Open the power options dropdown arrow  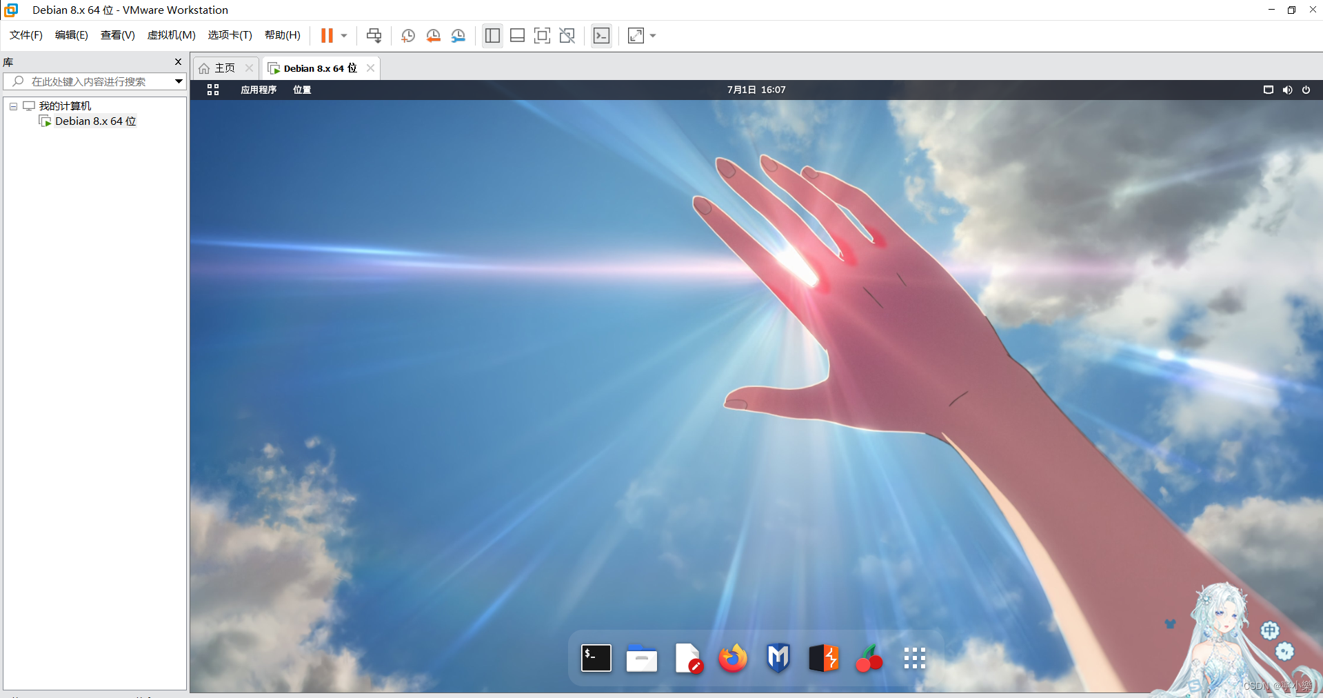pos(343,36)
